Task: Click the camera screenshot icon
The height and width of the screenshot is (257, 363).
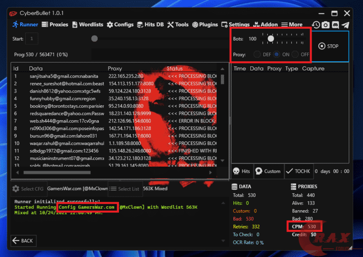Action: (325, 25)
